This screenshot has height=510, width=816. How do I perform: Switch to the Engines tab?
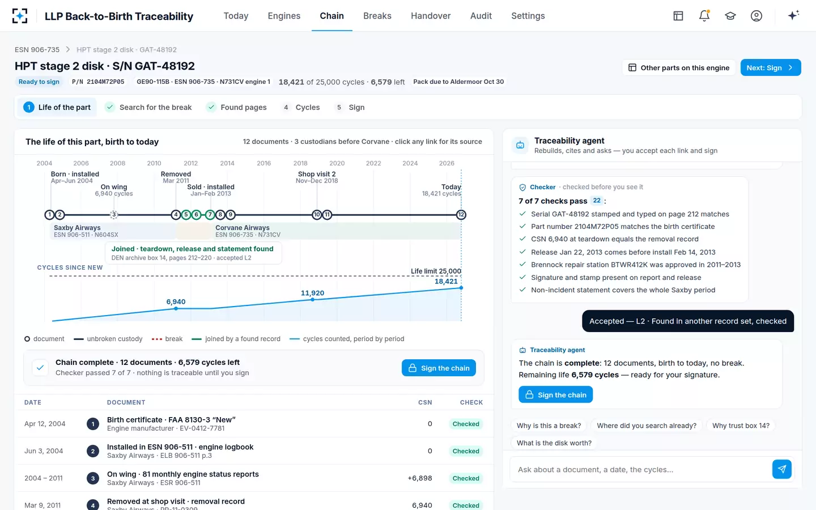[284, 16]
